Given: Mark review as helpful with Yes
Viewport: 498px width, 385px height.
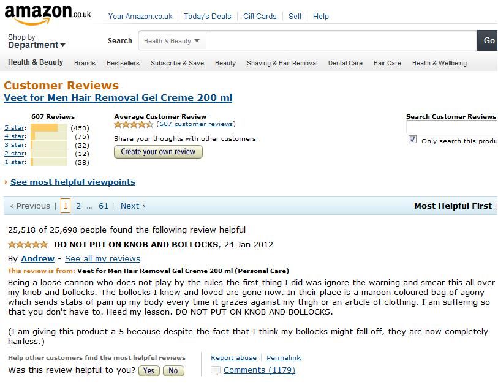Looking at the screenshot, I should 149,371.
